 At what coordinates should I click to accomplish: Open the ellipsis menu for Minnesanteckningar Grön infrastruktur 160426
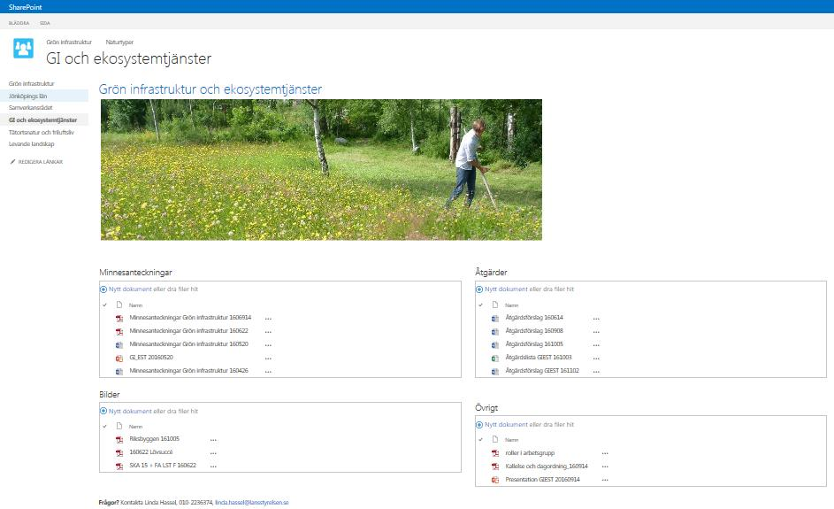(x=268, y=372)
